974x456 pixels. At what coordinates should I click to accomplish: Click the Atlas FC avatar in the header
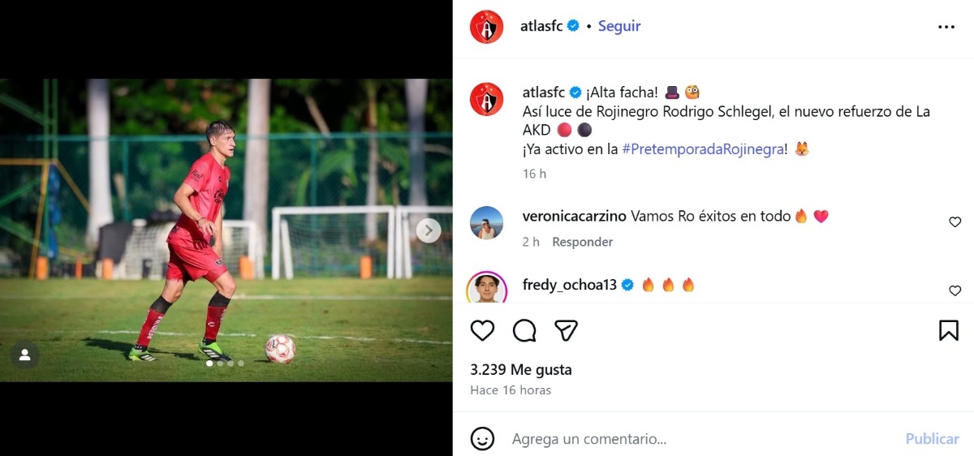pos(487,27)
